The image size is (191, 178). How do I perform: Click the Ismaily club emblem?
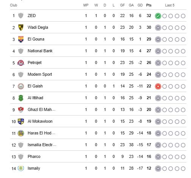point(21,168)
